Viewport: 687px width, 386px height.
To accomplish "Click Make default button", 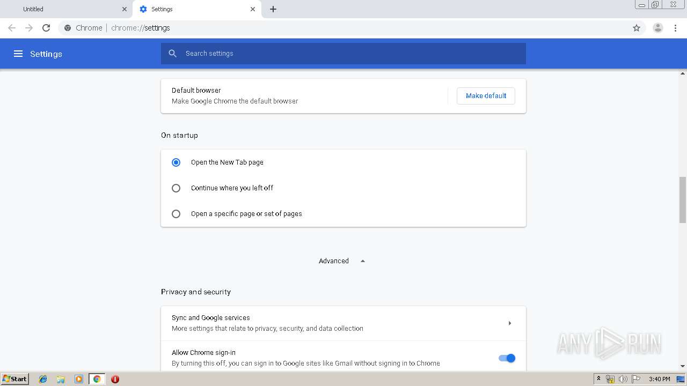I will pyautogui.click(x=486, y=96).
